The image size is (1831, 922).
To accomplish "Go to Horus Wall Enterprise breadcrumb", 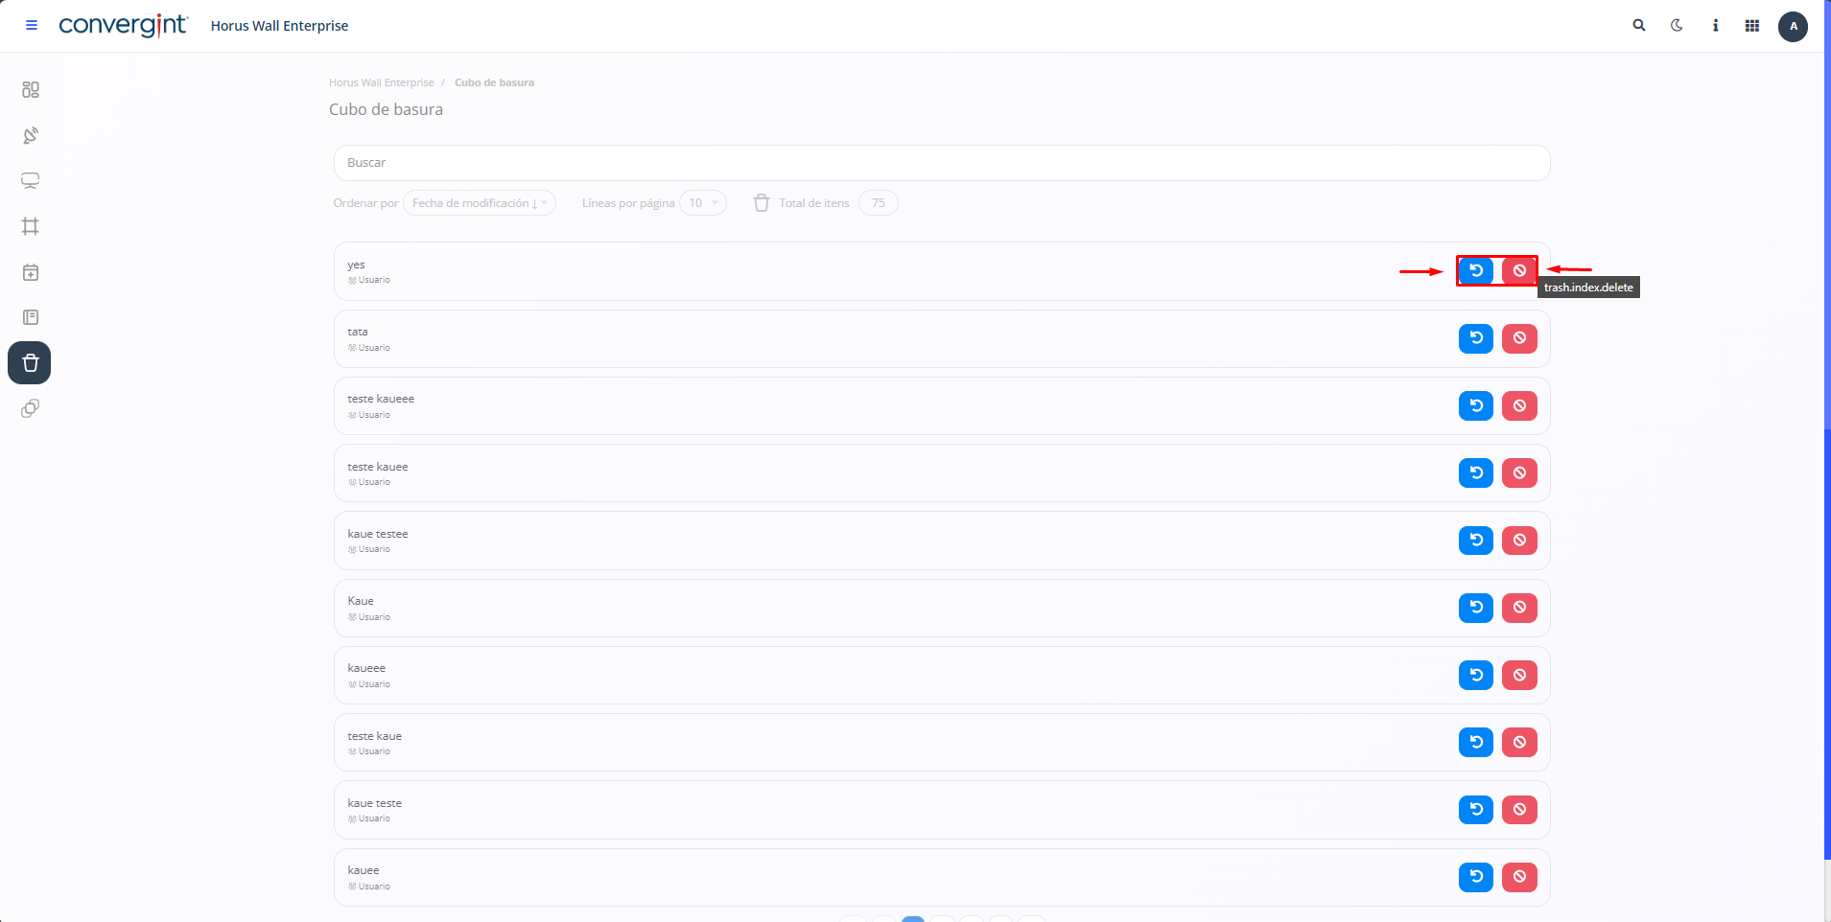I will [381, 82].
